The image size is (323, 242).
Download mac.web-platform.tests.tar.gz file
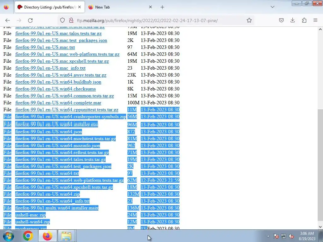coord(68,54)
